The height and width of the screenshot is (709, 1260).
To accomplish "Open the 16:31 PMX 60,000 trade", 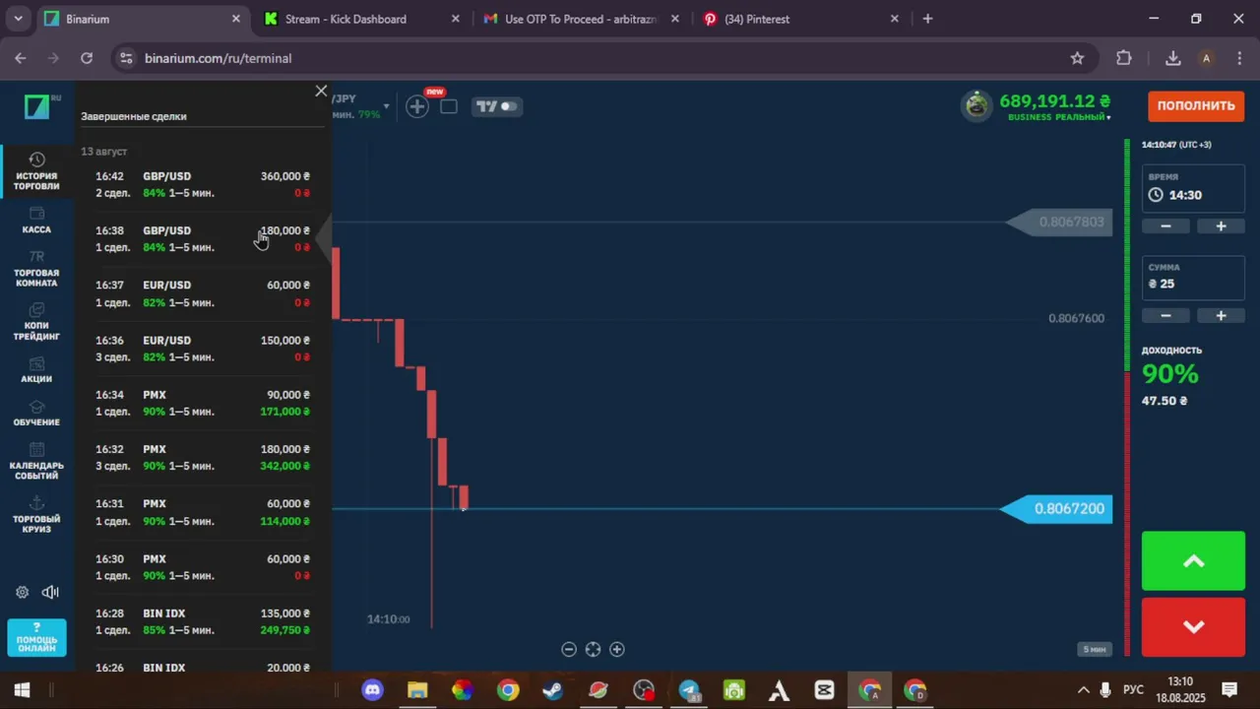I will click(203, 512).
